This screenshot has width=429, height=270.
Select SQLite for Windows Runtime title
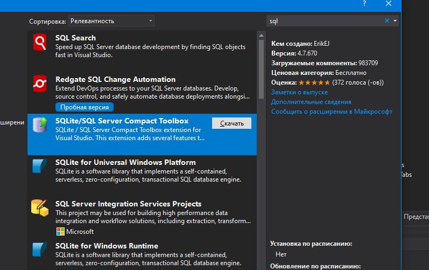coord(107,246)
